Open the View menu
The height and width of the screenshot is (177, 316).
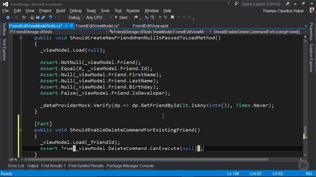tap(30, 11)
